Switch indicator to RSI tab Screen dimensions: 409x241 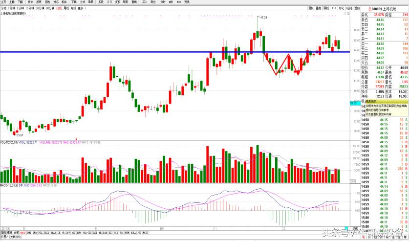point(94,233)
